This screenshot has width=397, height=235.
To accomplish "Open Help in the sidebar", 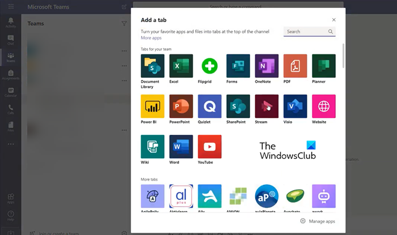I will point(11,216).
